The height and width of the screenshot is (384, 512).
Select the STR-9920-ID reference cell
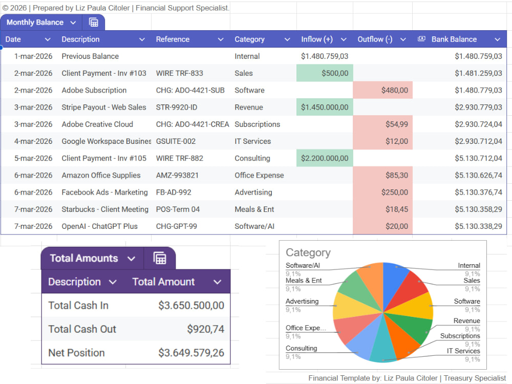tap(190, 107)
